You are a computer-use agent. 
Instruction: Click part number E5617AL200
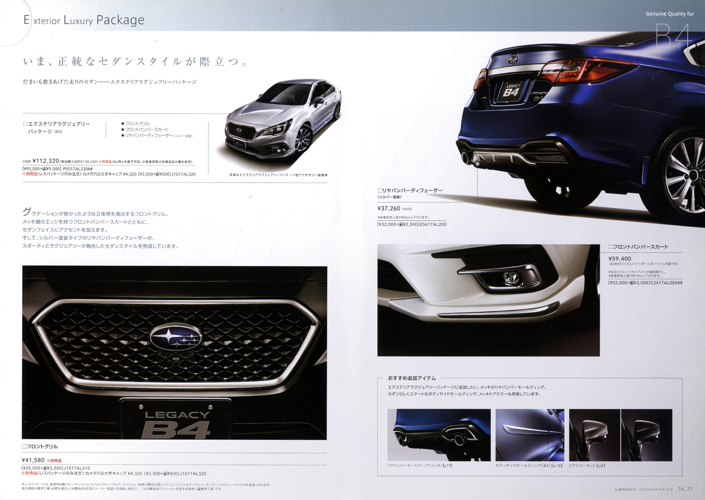[433, 224]
